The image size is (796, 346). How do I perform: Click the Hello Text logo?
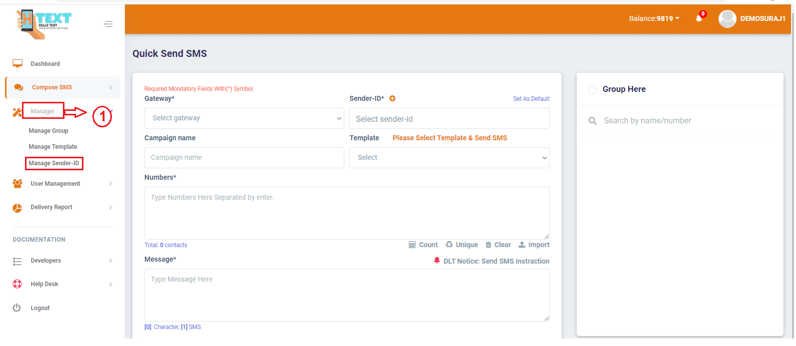[x=45, y=23]
